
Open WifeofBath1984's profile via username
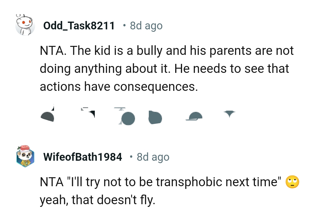pyautogui.click(x=83, y=157)
